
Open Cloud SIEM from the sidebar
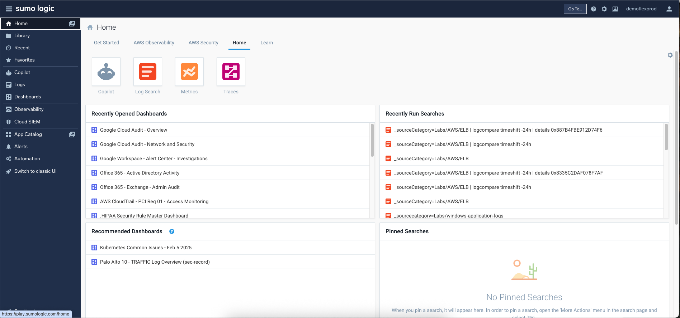[x=27, y=122]
